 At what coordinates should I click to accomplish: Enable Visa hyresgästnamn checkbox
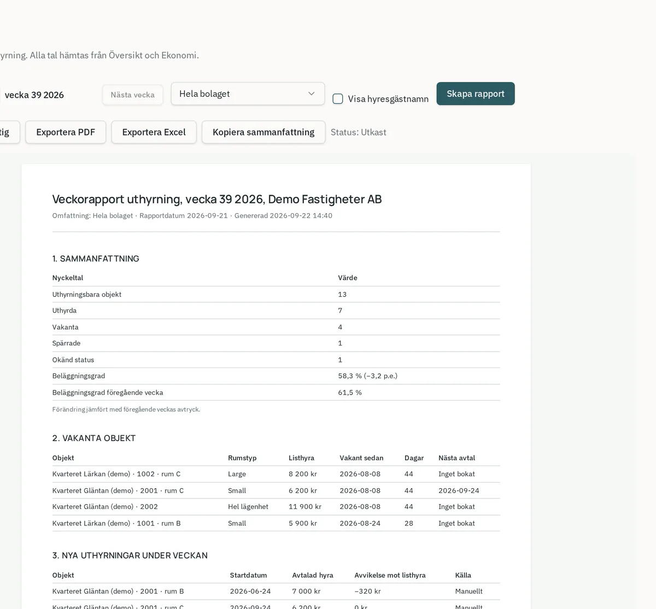click(x=338, y=99)
